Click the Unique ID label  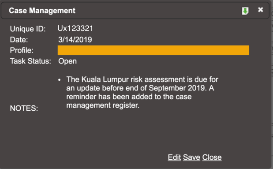click(28, 29)
